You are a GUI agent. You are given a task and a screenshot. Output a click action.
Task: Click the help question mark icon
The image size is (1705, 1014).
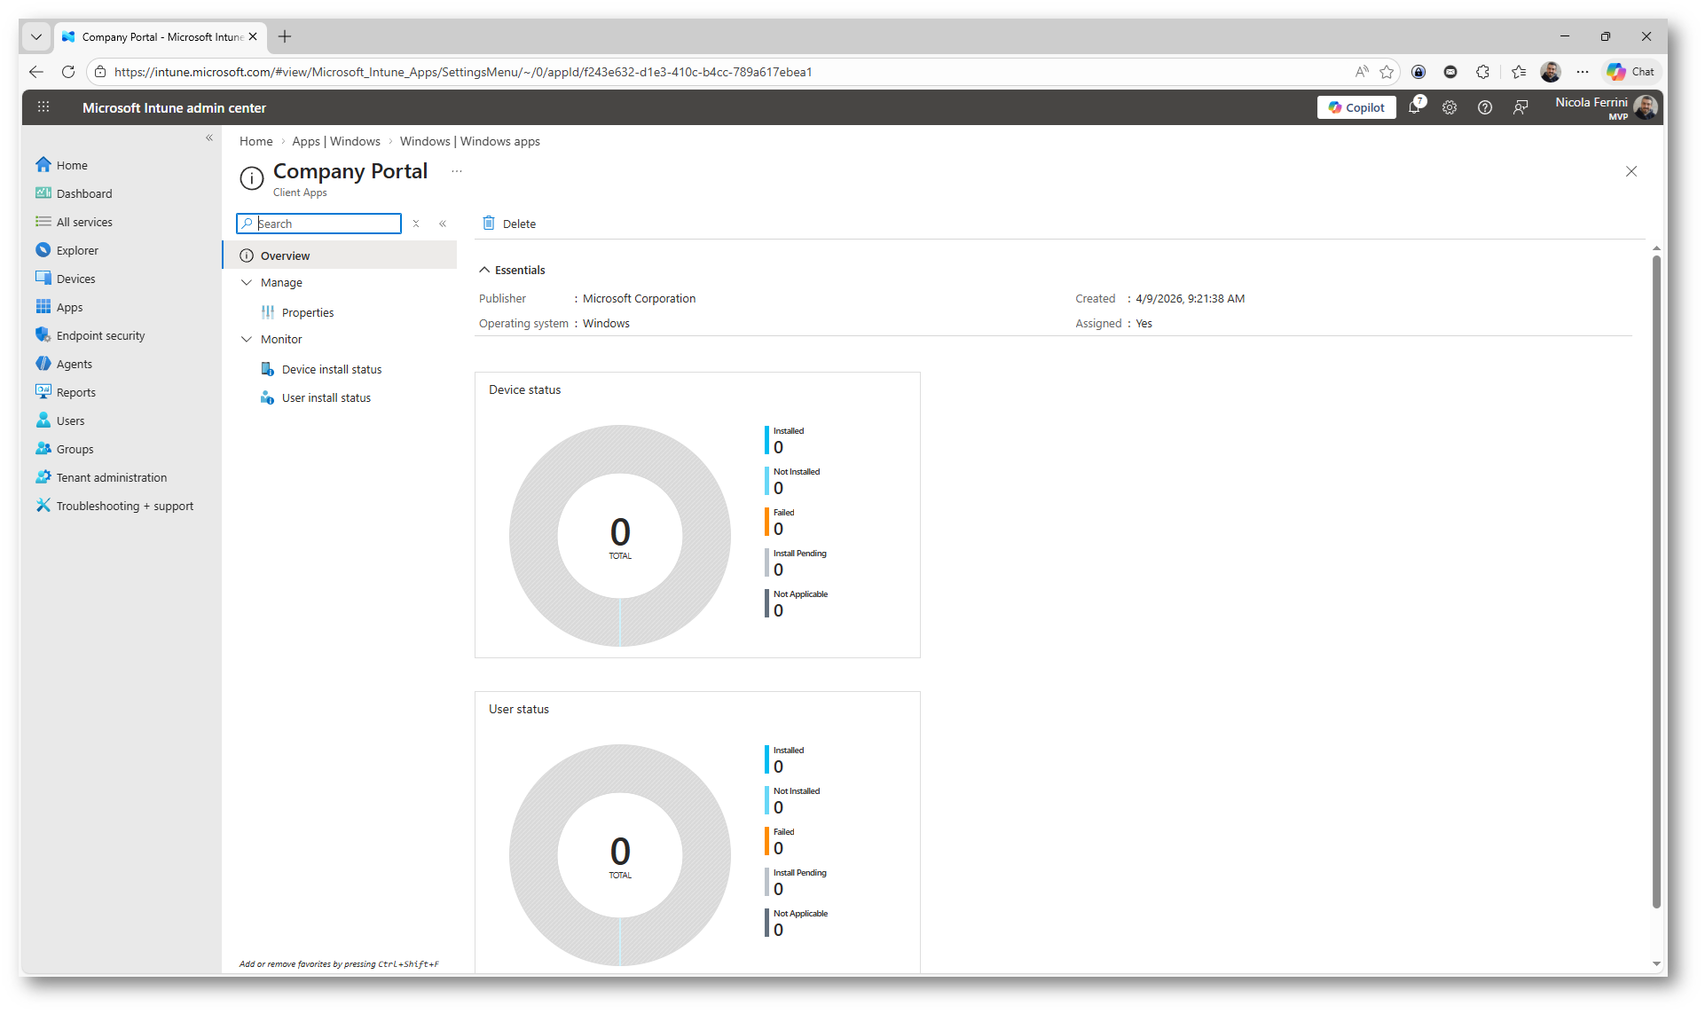(x=1485, y=107)
